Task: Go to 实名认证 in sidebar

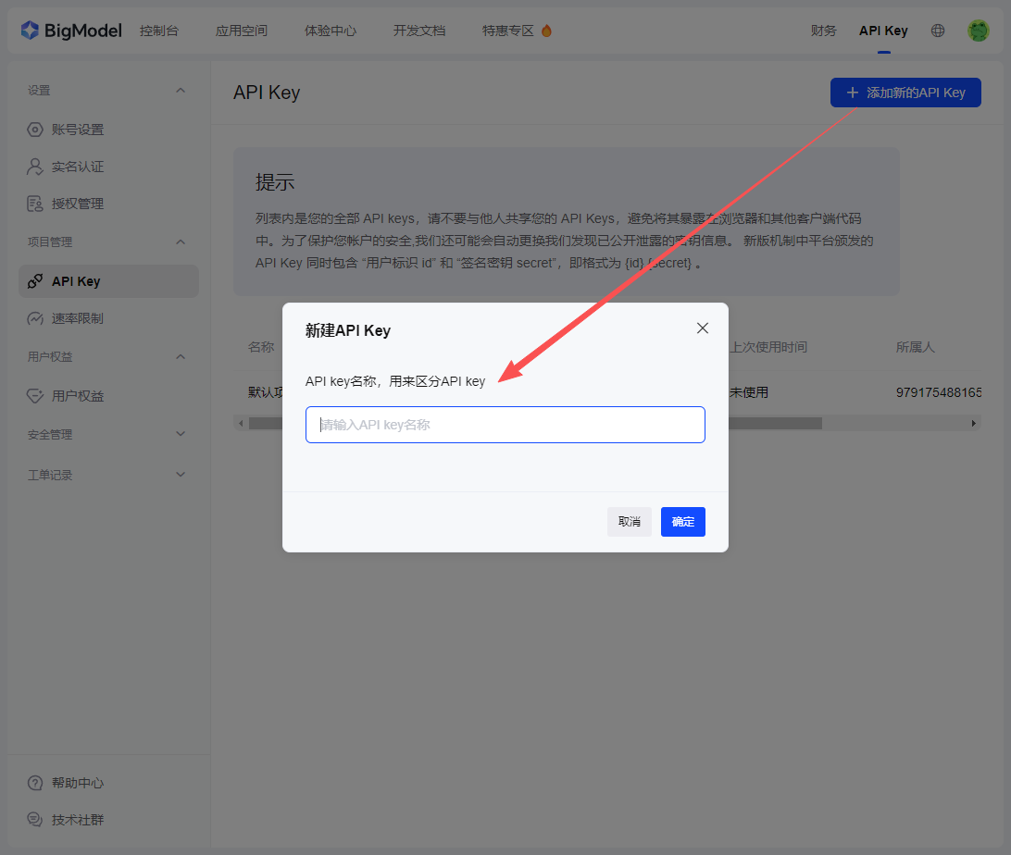Action: tap(78, 167)
